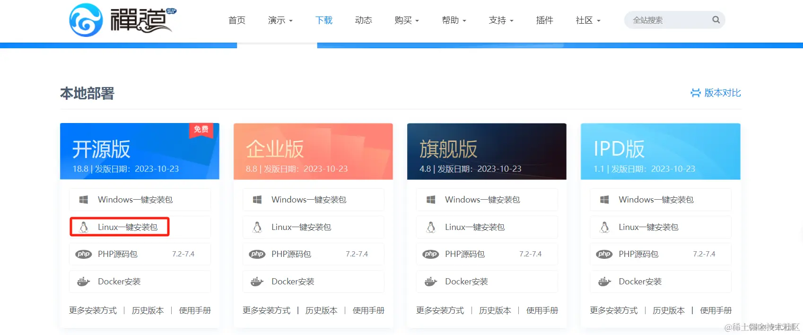Screen dimensions: 803x335
Task: Download 企业版 Linux一键安装包
Action: [x=314, y=227]
